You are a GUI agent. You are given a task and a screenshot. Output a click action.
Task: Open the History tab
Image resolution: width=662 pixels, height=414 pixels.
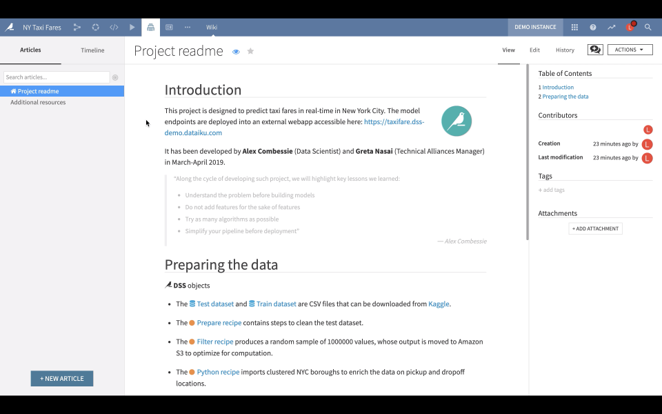(565, 50)
